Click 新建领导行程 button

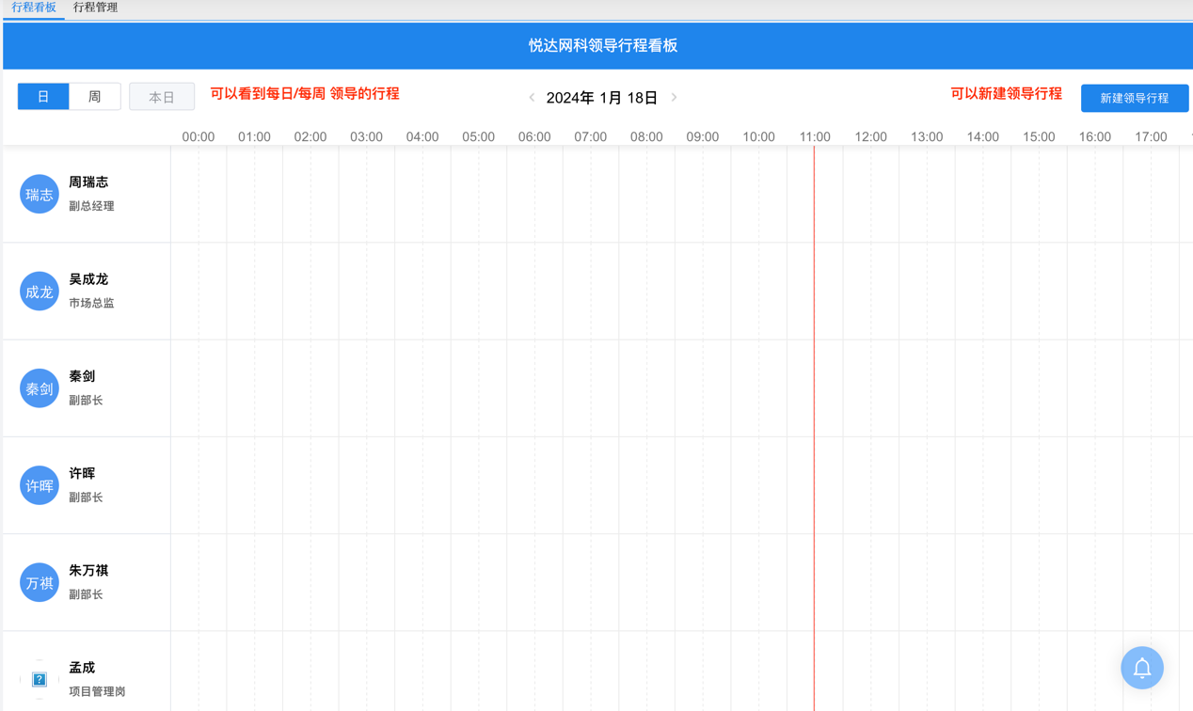1134,98
